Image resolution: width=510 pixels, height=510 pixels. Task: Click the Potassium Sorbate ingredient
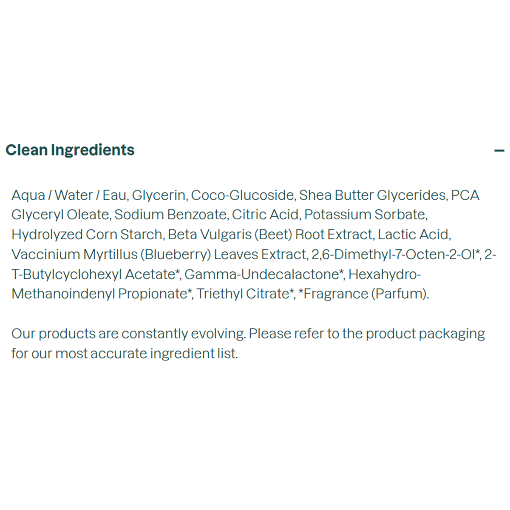365,215
